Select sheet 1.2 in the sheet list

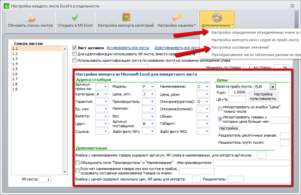36,54
